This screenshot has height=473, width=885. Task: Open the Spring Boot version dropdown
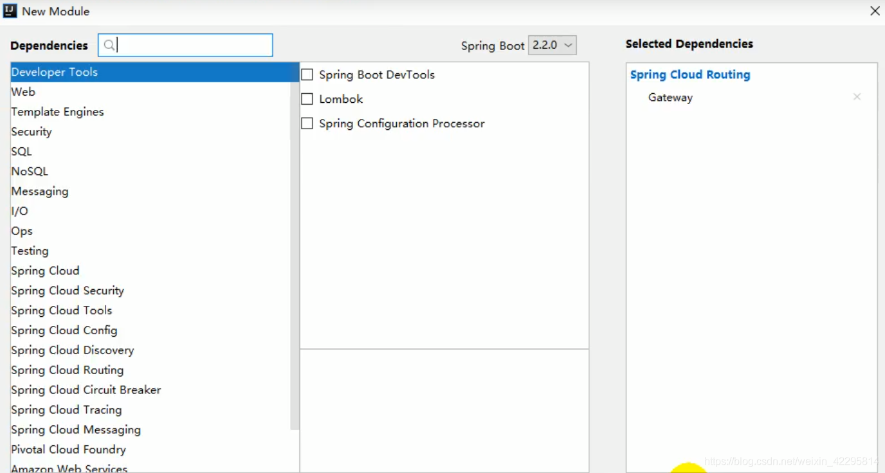552,45
